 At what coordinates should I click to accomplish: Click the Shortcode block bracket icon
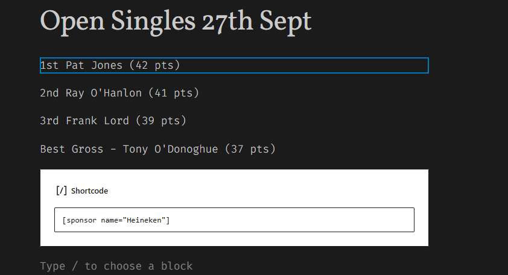(62, 191)
